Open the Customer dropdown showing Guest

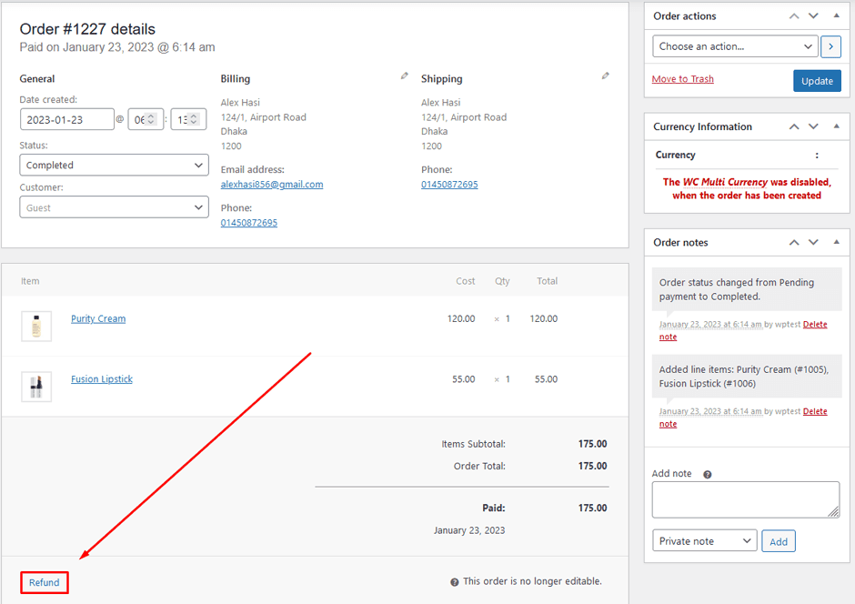click(114, 206)
